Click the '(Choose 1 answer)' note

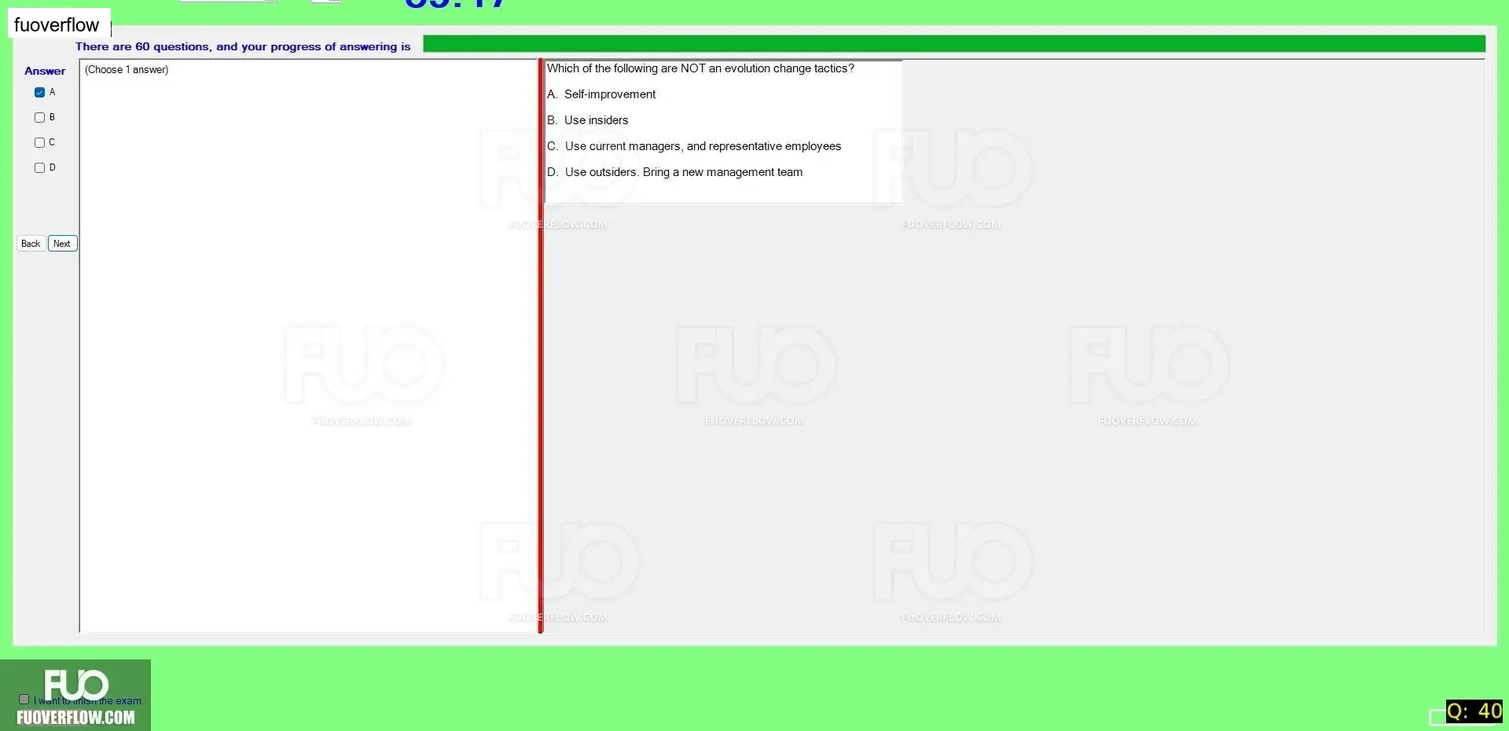127,70
